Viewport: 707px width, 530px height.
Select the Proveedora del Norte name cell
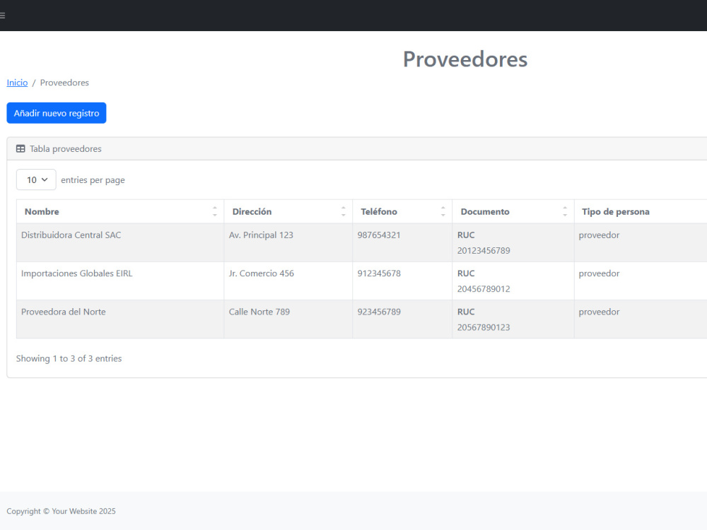[120, 319]
